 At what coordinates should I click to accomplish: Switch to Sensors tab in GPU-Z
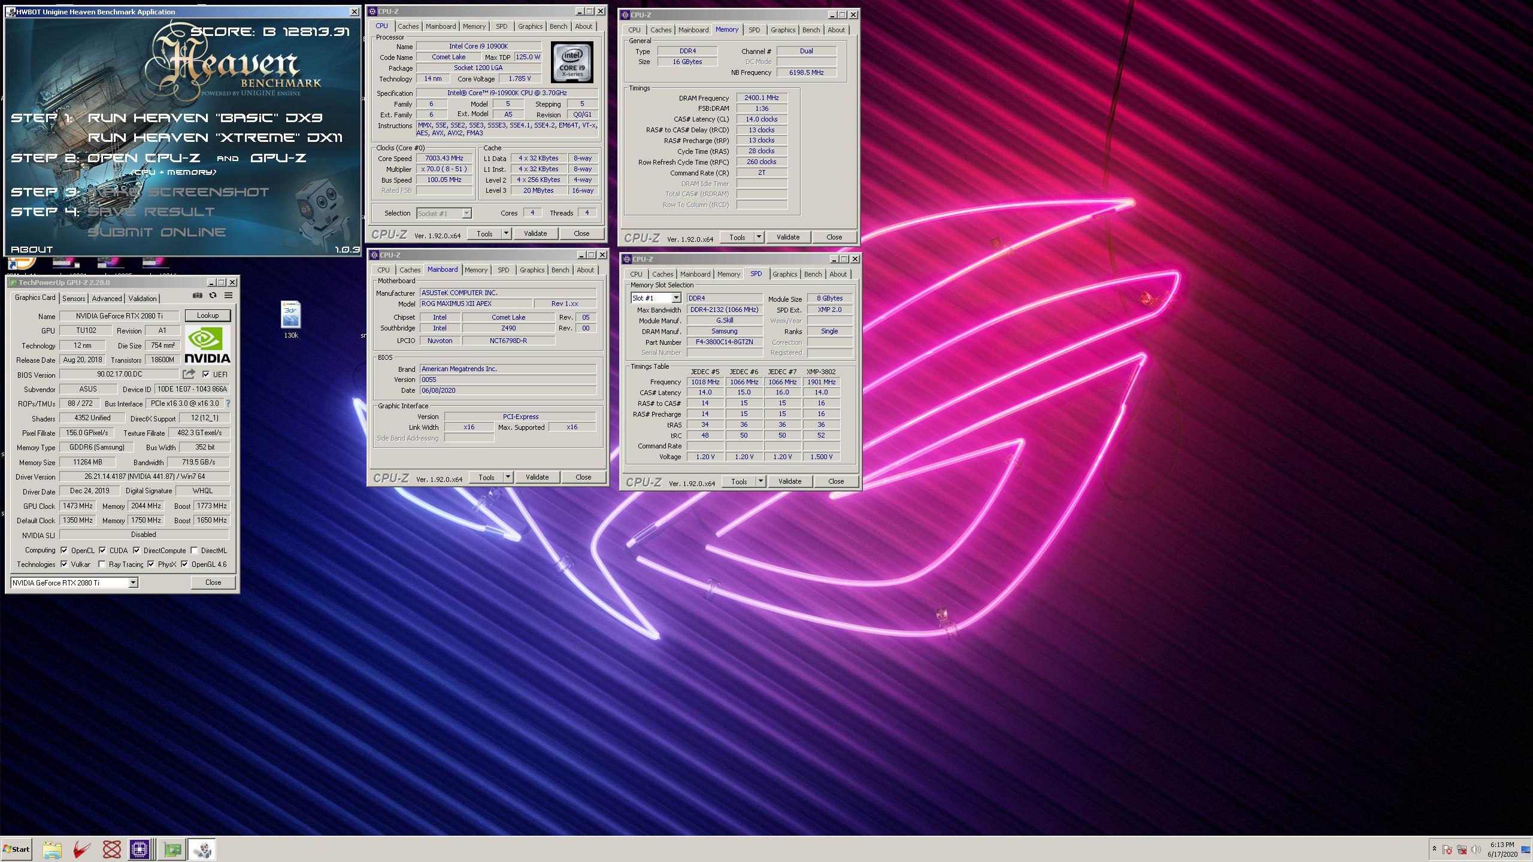[74, 298]
